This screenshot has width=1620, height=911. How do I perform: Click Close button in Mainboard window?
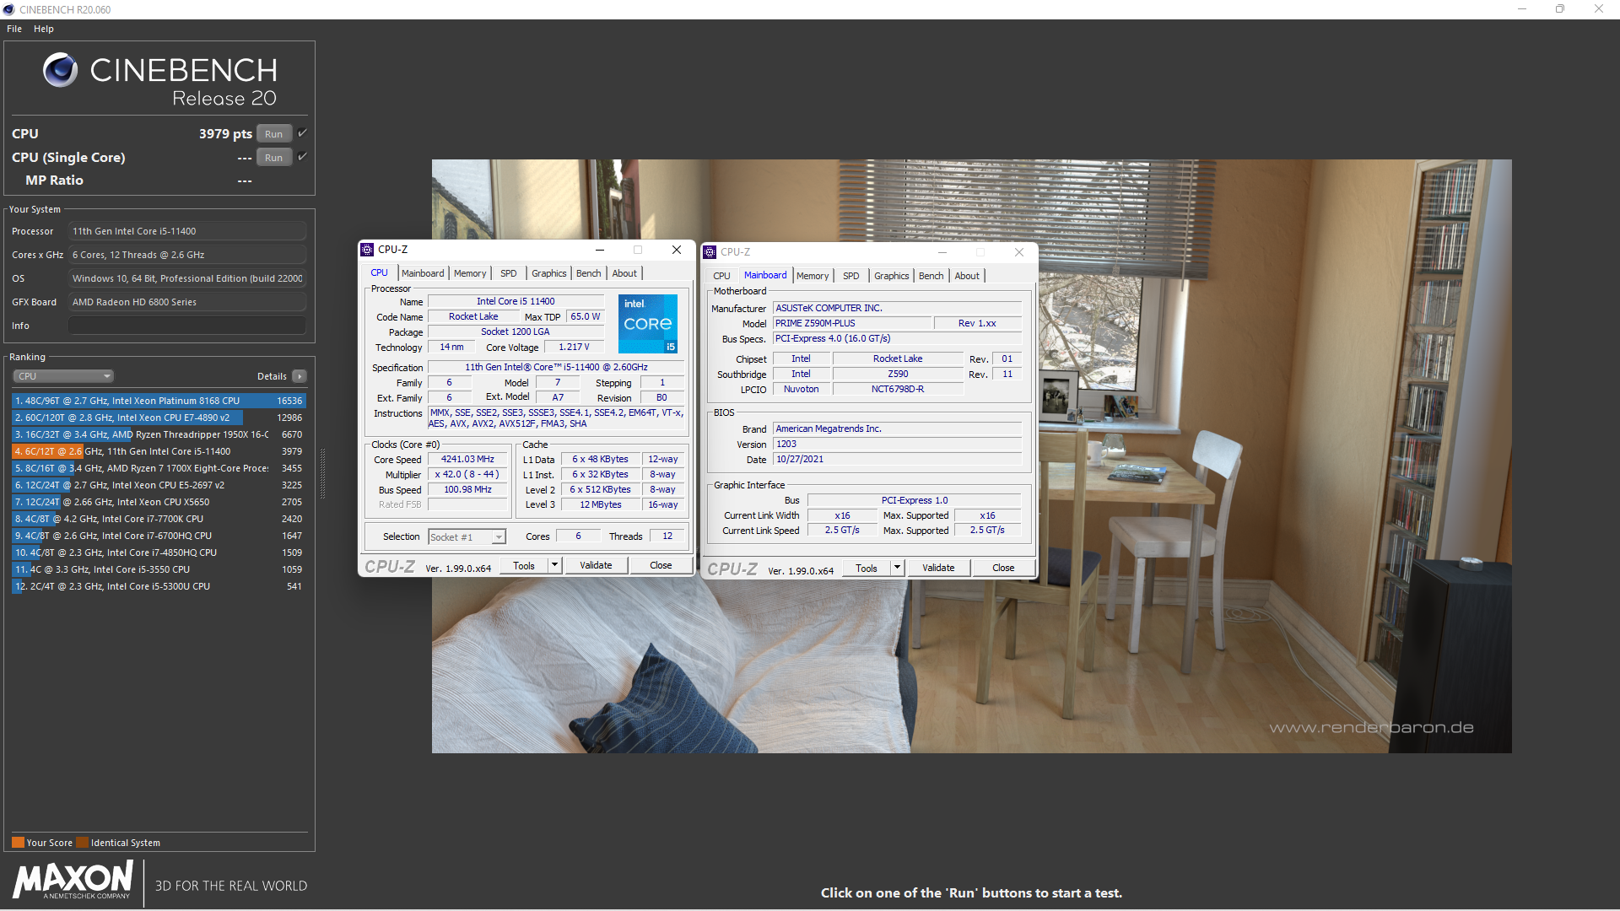[x=1003, y=568]
